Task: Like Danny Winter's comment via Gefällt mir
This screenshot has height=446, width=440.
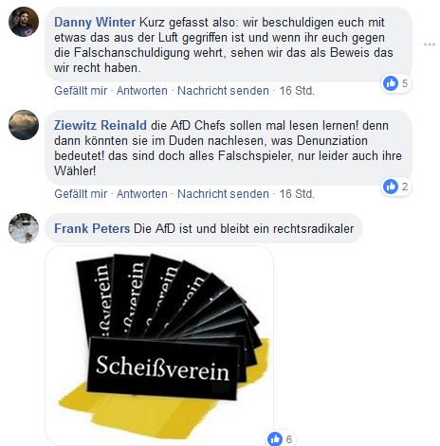Action: (81, 91)
